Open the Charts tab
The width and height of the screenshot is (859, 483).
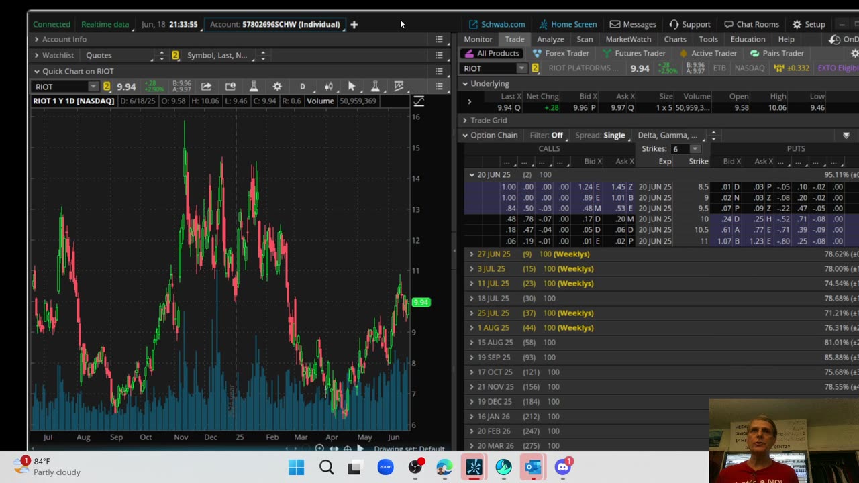pyautogui.click(x=674, y=40)
